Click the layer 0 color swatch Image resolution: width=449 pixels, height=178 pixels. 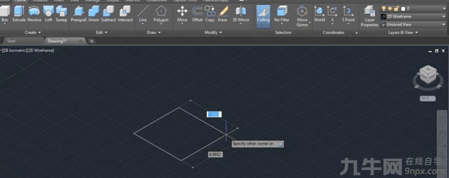(403, 9)
